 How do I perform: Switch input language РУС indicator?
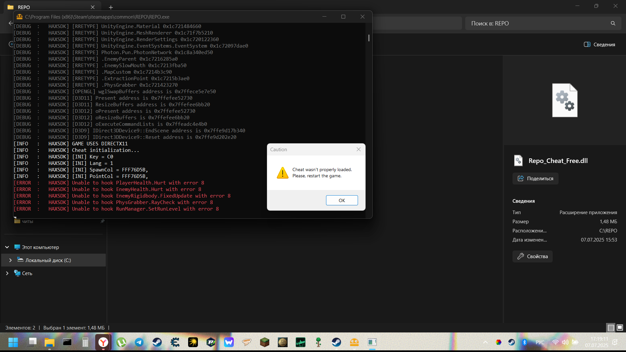click(x=540, y=342)
